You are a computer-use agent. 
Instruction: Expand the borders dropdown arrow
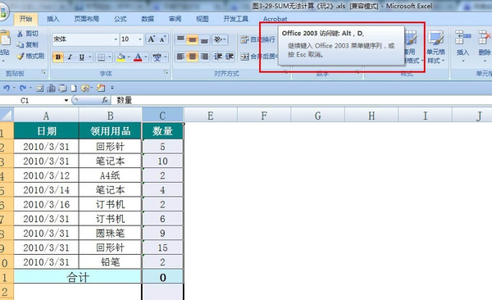coord(110,57)
